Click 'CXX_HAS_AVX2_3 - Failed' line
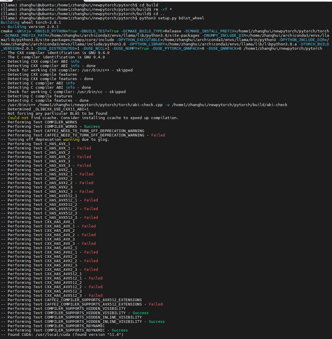The height and width of the screenshot is (339, 332). (x=49, y=269)
